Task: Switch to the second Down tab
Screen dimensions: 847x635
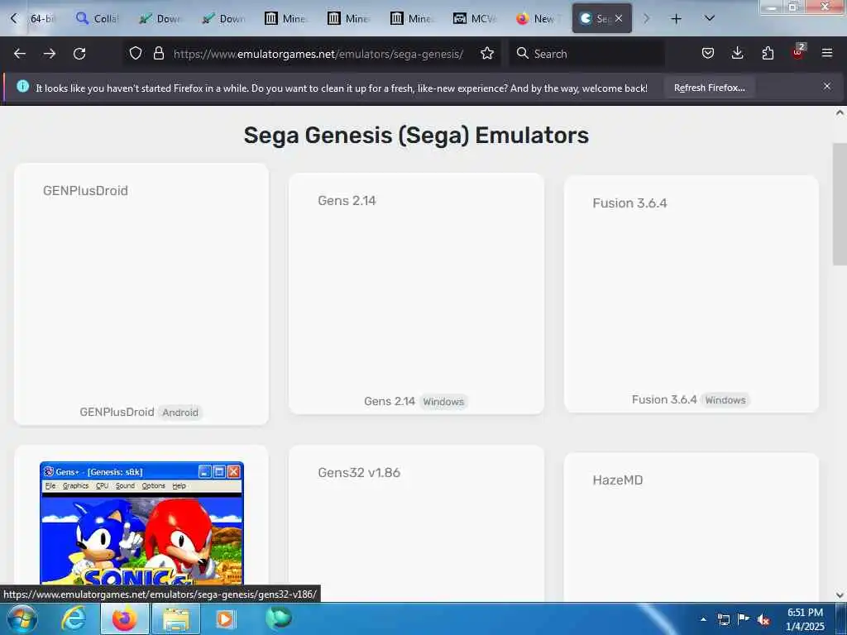Action: [223, 18]
